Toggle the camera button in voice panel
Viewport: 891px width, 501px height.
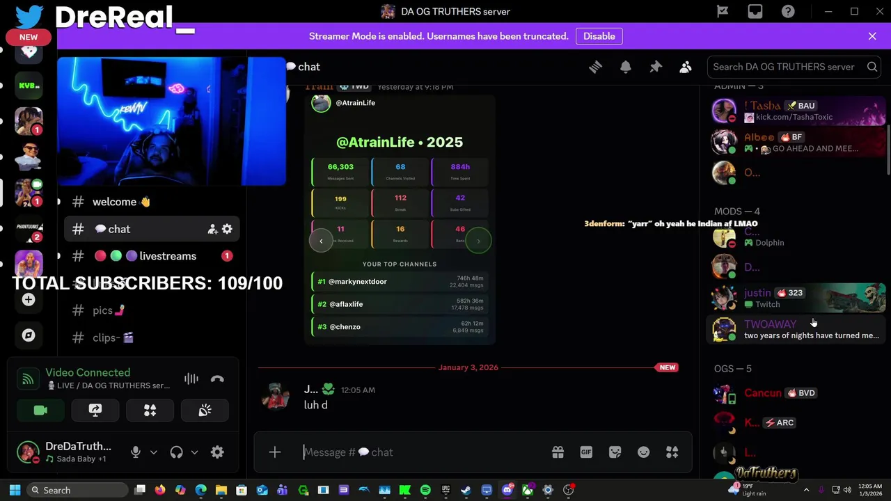click(40, 411)
